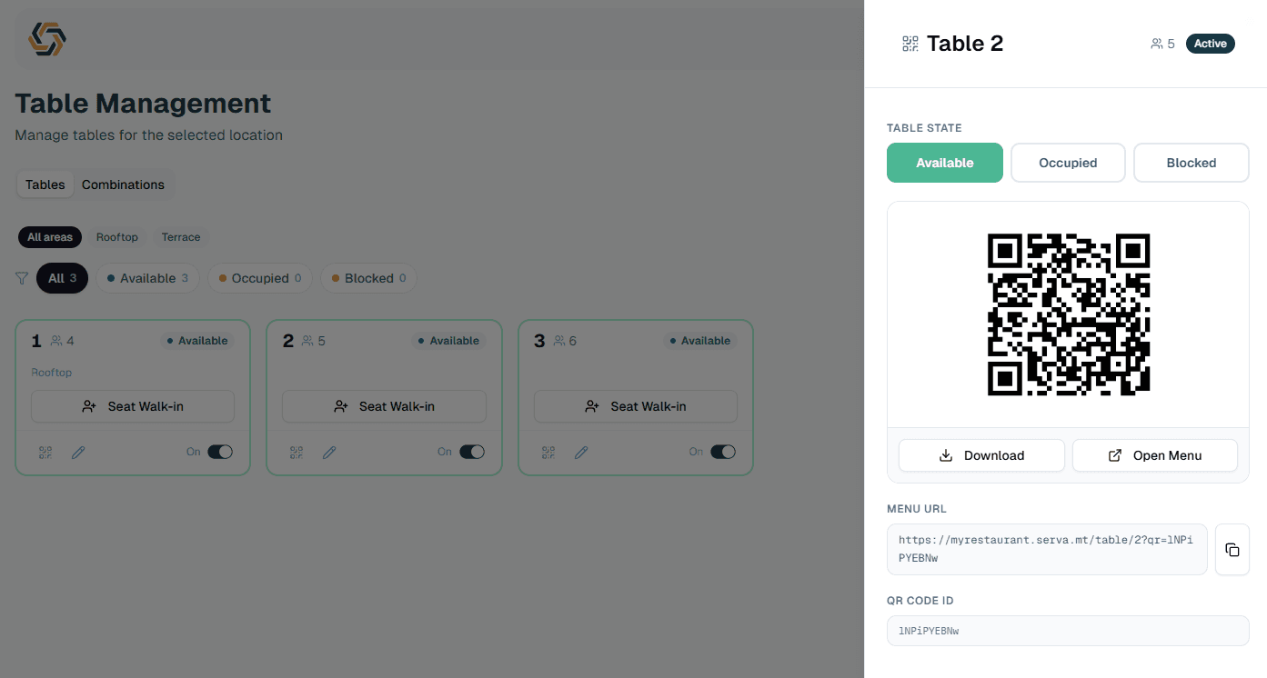The width and height of the screenshot is (1267, 678).
Task: Click the pencil edit icon on Table 2
Action: coord(329,452)
